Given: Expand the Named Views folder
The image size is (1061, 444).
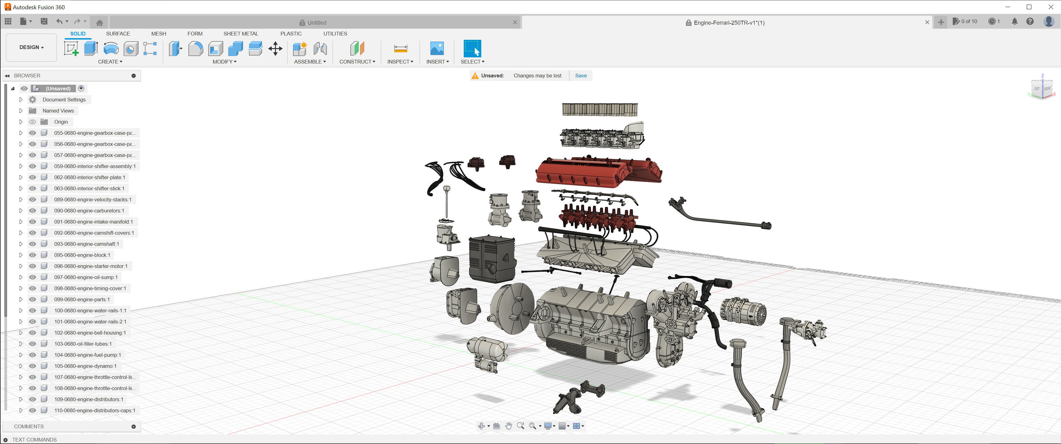Looking at the screenshot, I should [x=21, y=111].
